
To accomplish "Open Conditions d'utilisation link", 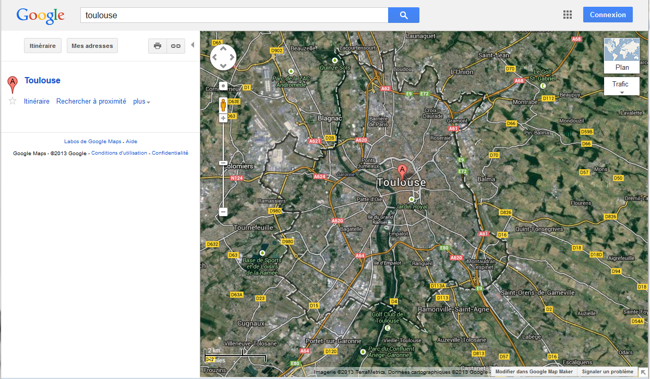I will point(119,153).
